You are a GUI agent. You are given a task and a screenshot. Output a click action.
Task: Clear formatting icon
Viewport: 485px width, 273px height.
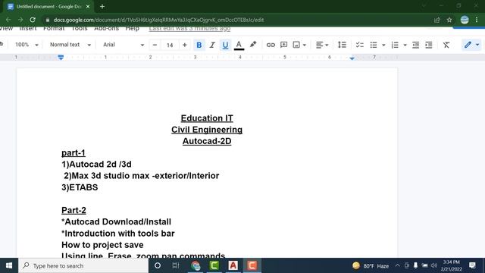click(x=446, y=45)
